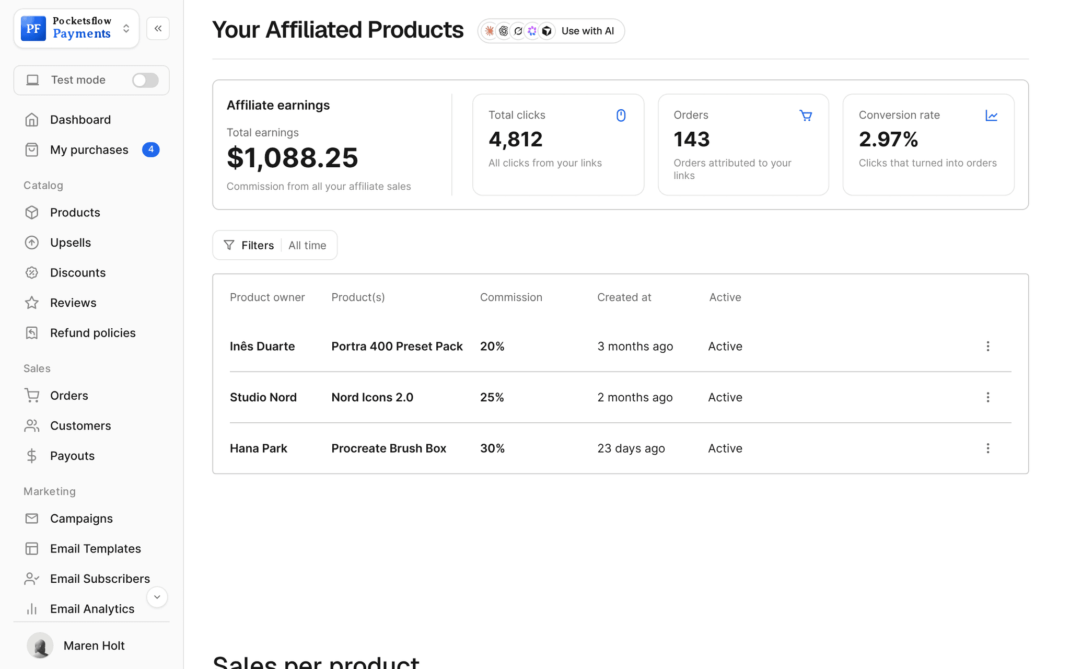Open Dashboard from the sidebar
The image size is (1070, 669).
click(x=80, y=120)
